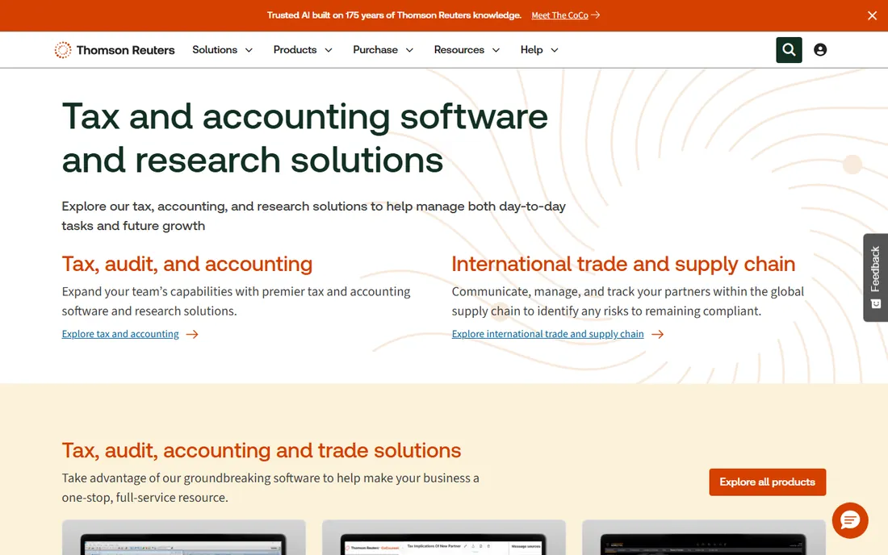Click the Explore all products button
This screenshot has width=888, height=555.
768,482
